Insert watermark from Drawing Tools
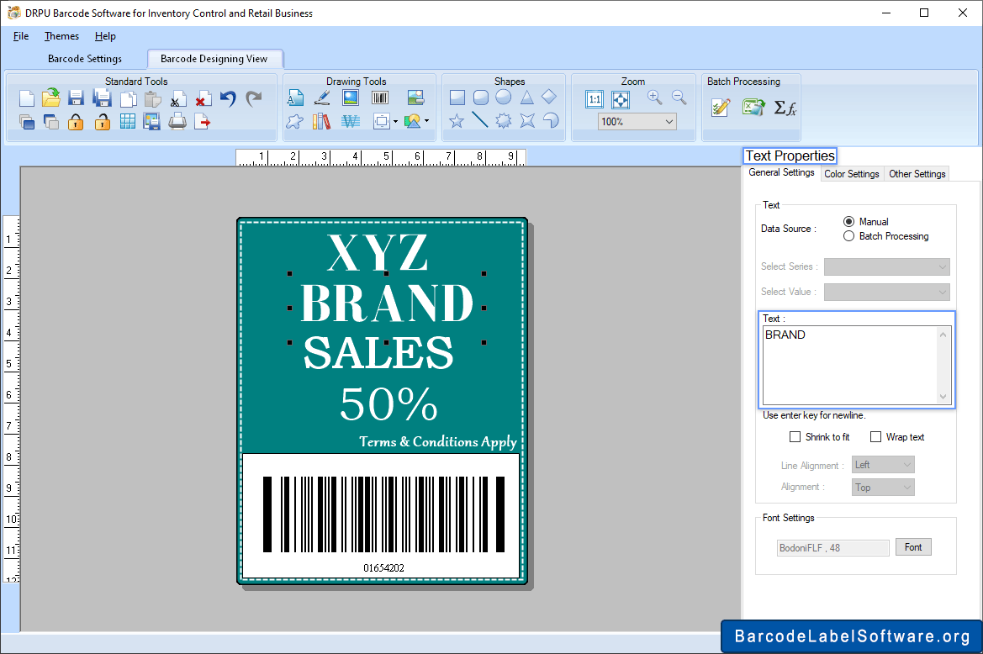 tap(351, 121)
